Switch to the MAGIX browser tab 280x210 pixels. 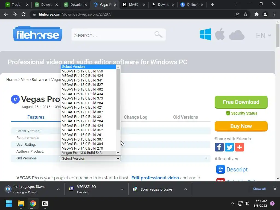[x=134, y=5]
